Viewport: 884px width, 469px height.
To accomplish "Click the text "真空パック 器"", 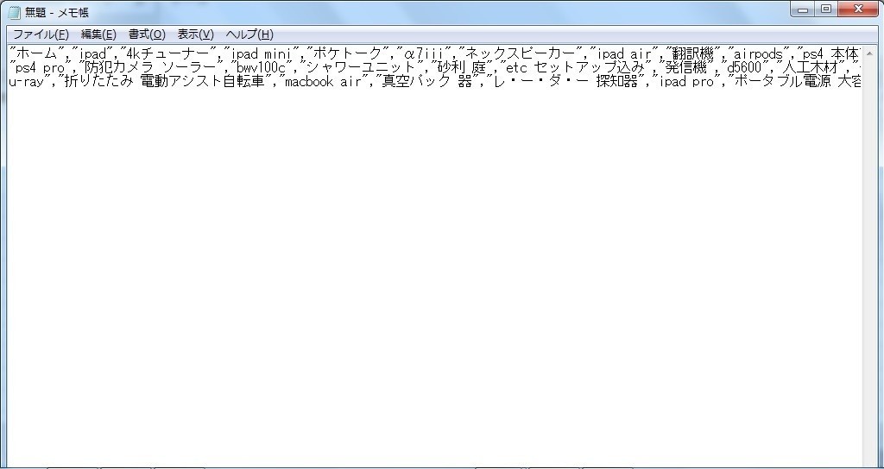I will (426, 82).
